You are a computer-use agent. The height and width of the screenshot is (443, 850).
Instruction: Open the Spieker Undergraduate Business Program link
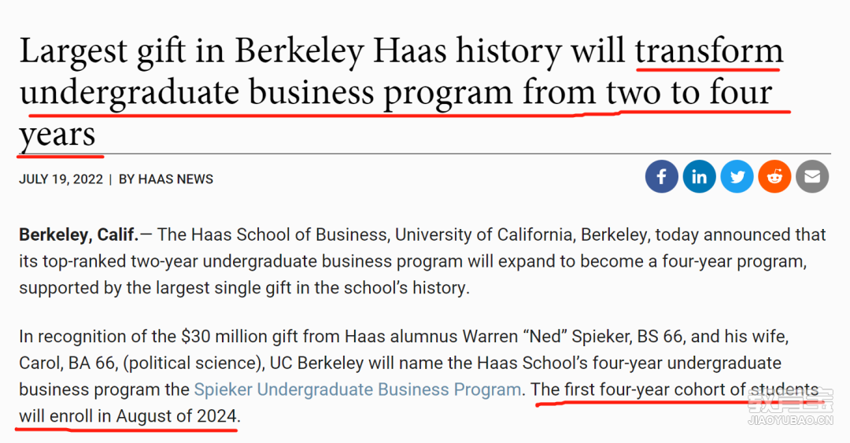pos(357,389)
